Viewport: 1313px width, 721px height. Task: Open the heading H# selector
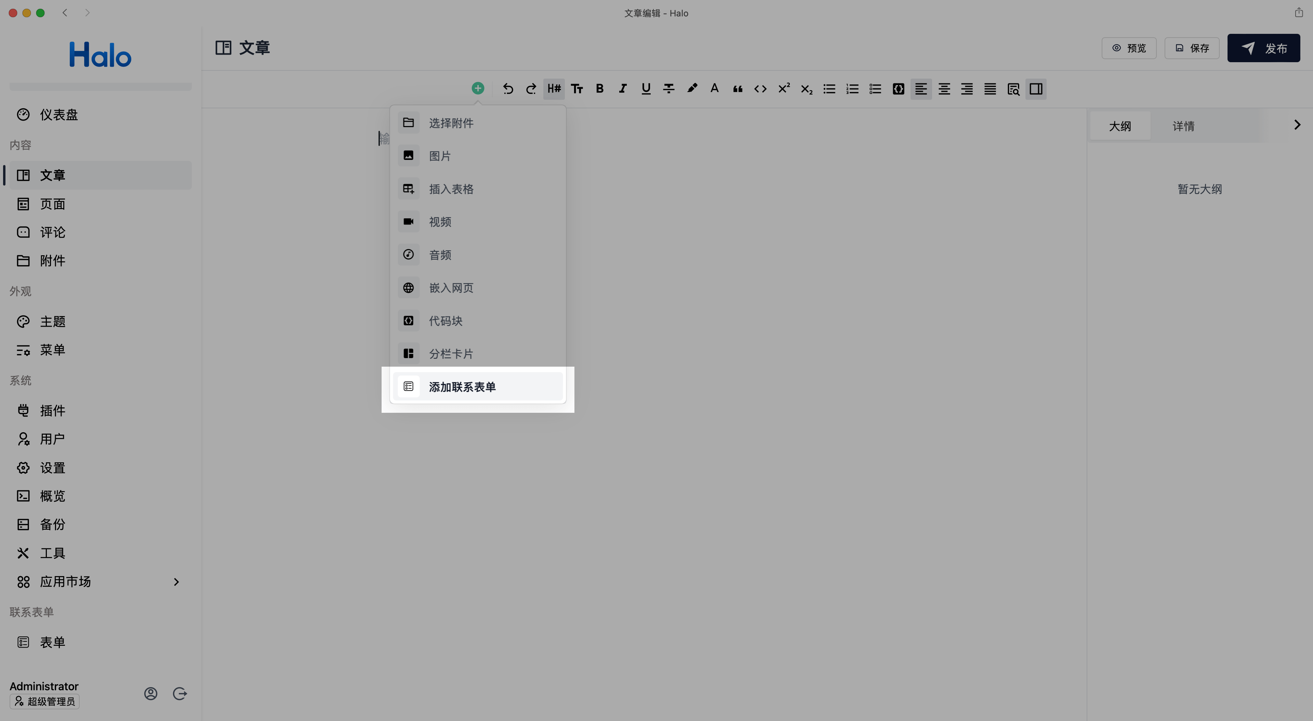[x=554, y=89]
